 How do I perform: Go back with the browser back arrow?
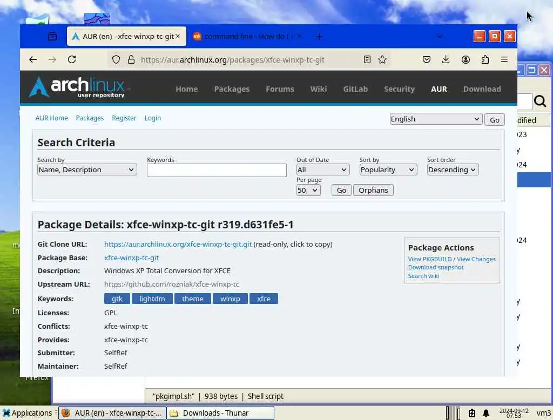(33, 59)
